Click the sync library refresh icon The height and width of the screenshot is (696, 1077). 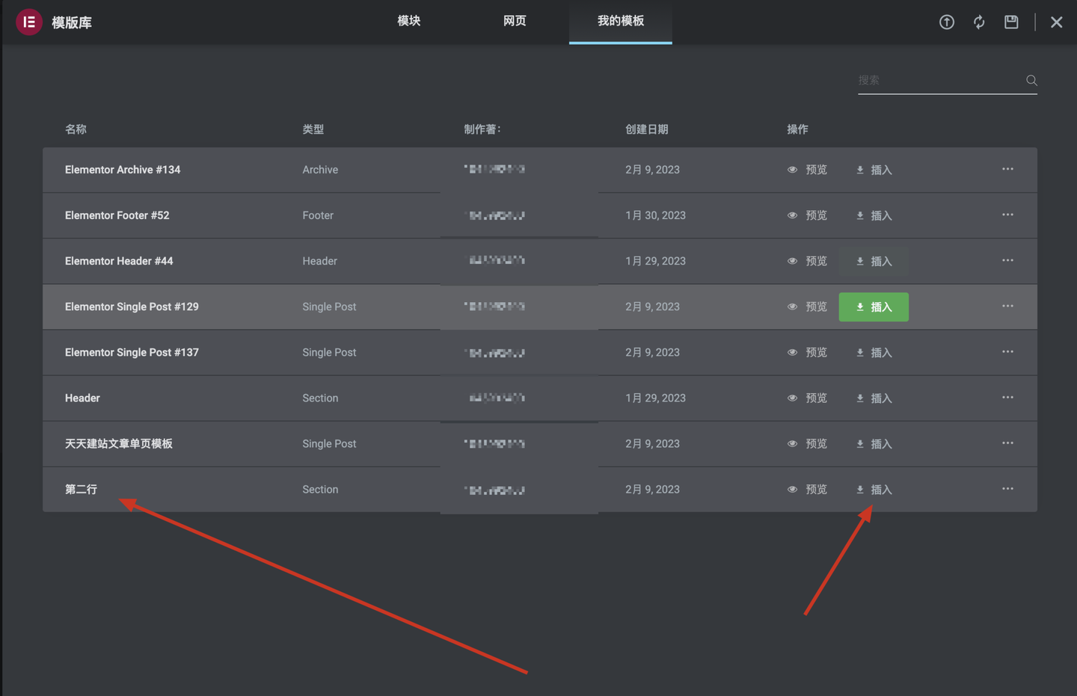979,22
